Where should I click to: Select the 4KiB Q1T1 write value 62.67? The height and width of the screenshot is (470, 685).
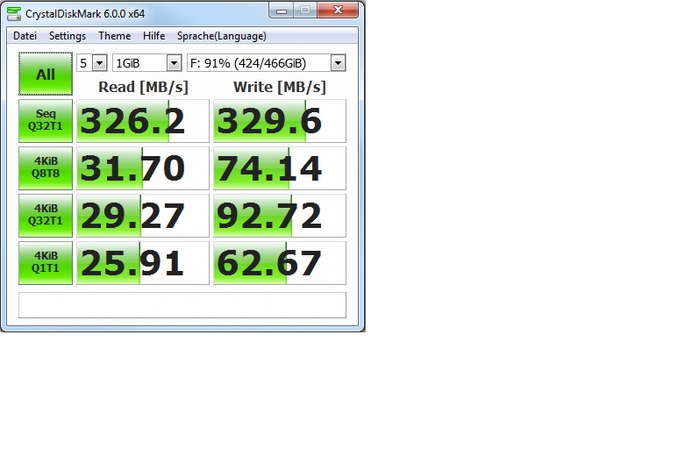click(280, 263)
